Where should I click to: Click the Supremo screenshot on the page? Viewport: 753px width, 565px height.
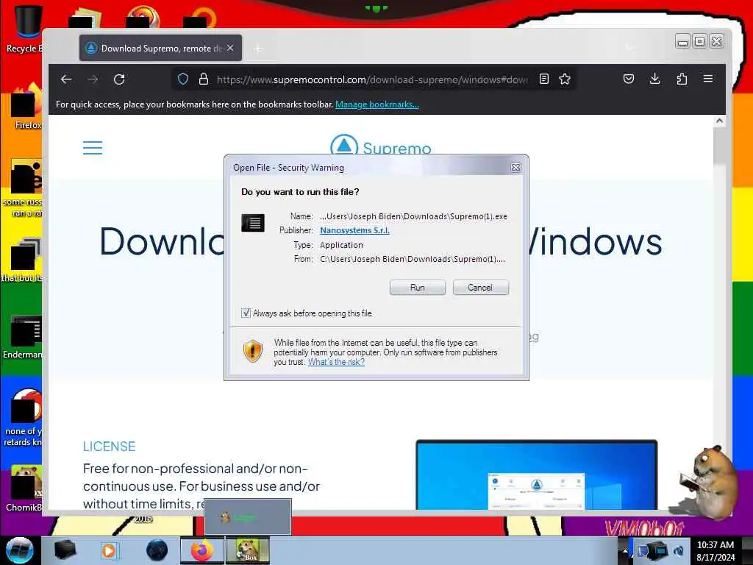(536, 475)
